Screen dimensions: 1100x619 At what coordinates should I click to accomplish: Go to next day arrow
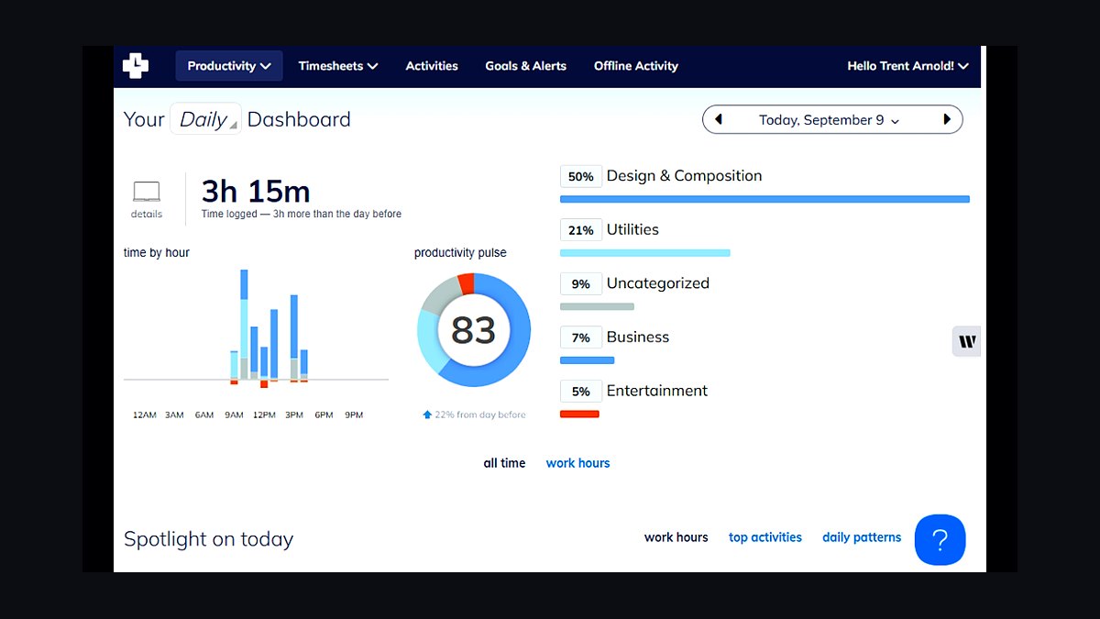[947, 119]
